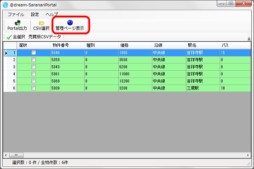
Task: Click the Portal出力 toolbar icon
Action: (x=17, y=23)
